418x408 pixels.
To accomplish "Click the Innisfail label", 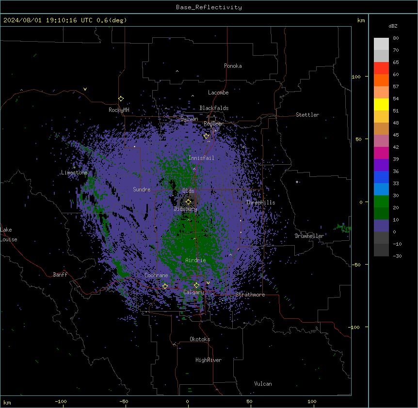I will [x=201, y=158].
